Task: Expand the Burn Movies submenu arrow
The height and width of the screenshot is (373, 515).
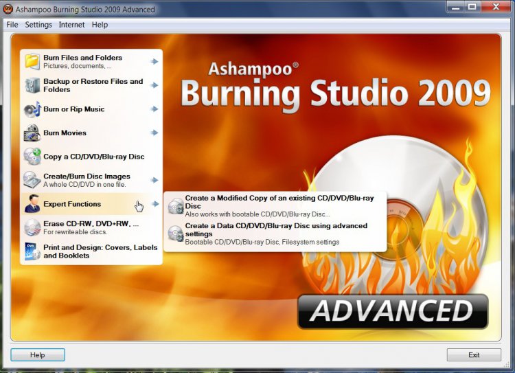Action: (154, 133)
